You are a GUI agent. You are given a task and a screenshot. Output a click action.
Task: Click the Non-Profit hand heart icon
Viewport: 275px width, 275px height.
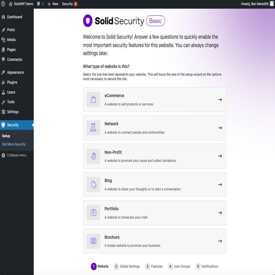tap(93, 156)
